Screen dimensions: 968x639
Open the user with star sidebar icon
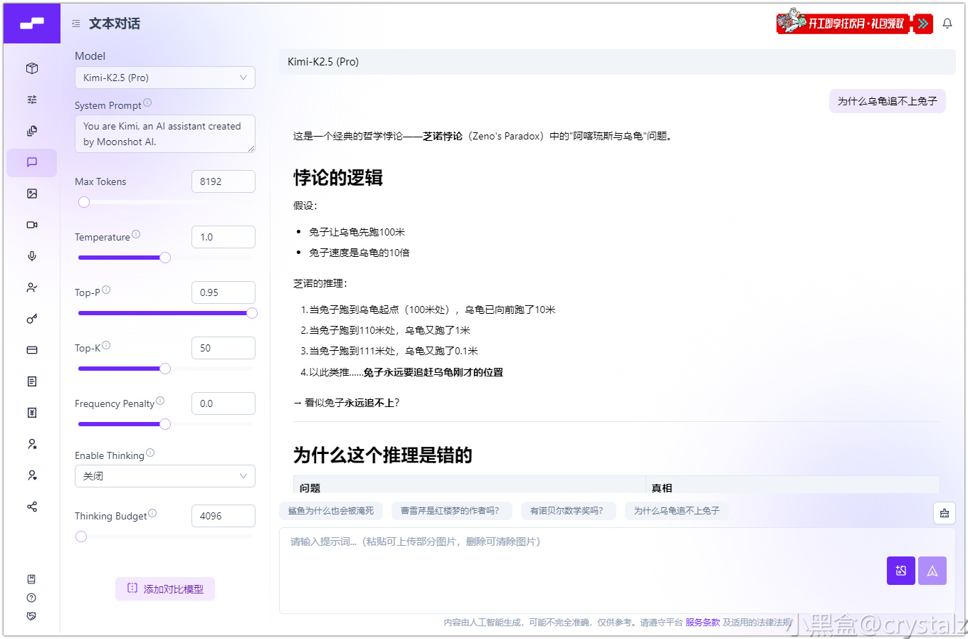pos(32,444)
